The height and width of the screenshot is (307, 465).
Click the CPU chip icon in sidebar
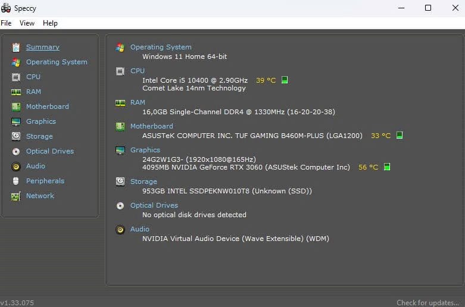[x=16, y=77]
